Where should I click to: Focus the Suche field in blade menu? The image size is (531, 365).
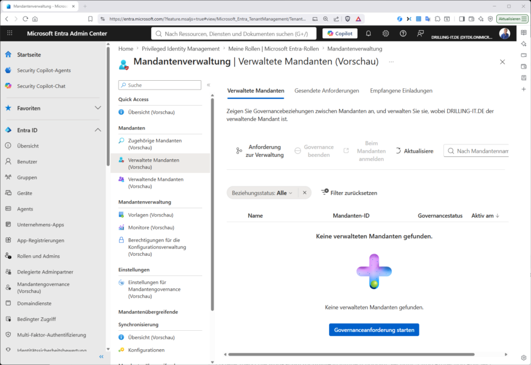[x=159, y=85]
